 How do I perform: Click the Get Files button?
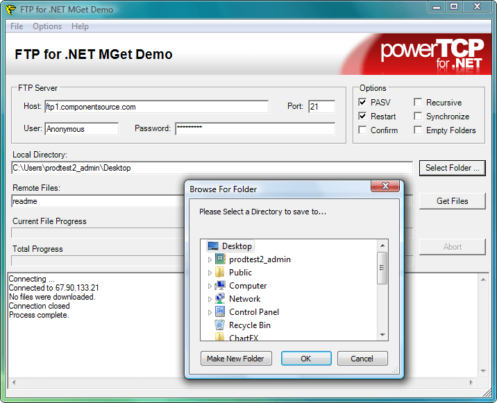point(453,201)
